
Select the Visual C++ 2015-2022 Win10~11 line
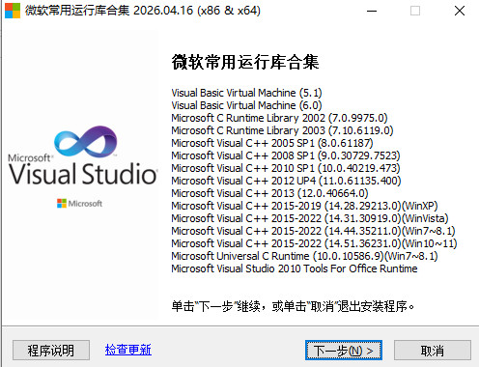click(x=314, y=243)
